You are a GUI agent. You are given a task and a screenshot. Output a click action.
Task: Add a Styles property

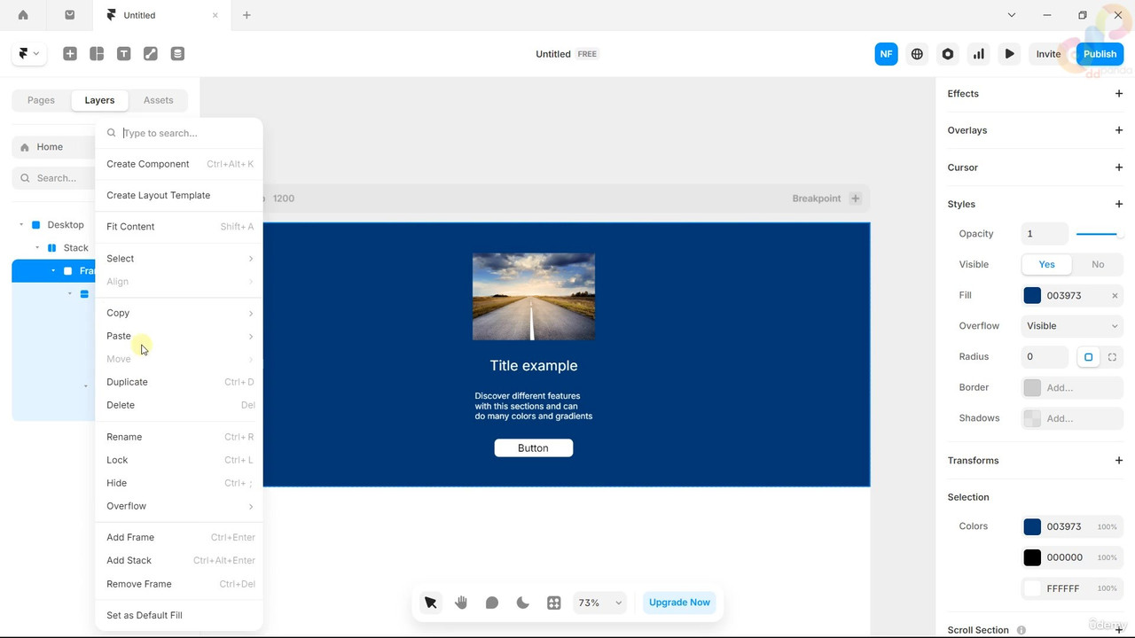(1119, 204)
